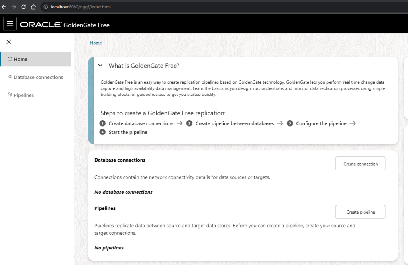Click the browser forward arrow
The height and width of the screenshot is (265, 408).
[x=14, y=7]
